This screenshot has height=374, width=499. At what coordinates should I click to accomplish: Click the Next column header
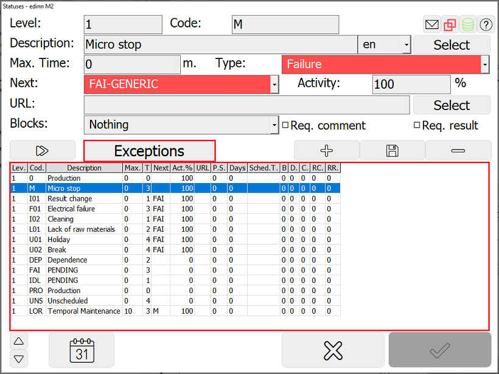161,168
